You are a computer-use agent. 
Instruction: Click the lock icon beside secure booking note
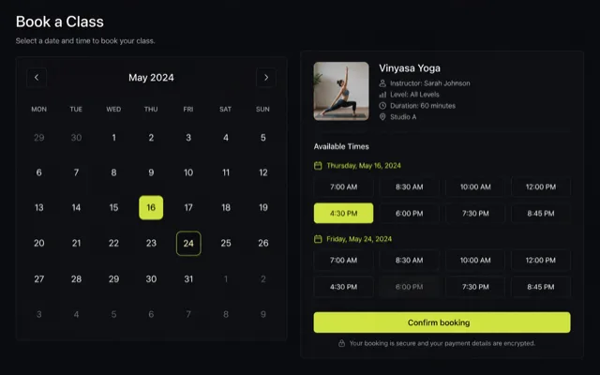(x=341, y=343)
